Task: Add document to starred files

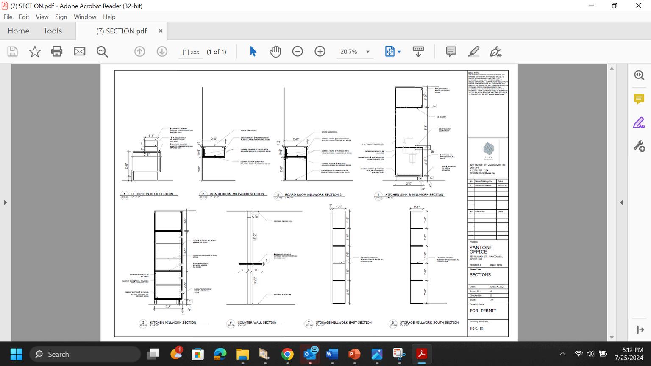Action: (x=35, y=52)
